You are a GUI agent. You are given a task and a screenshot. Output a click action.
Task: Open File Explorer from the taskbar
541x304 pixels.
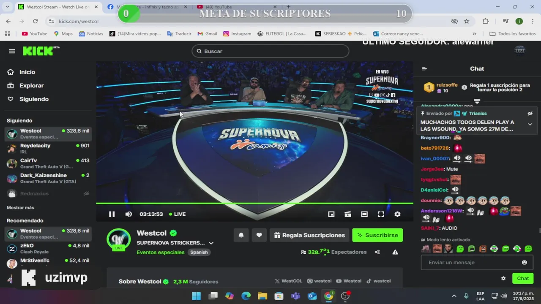[262, 296]
